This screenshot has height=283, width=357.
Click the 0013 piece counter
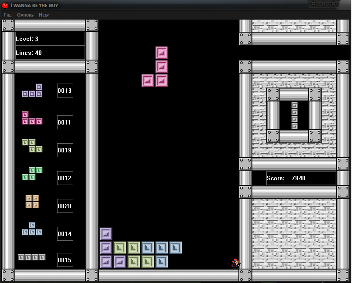[65, 91]
